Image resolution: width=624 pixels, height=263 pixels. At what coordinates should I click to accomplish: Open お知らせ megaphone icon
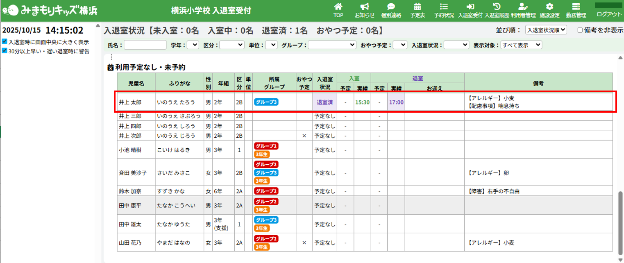365,7
